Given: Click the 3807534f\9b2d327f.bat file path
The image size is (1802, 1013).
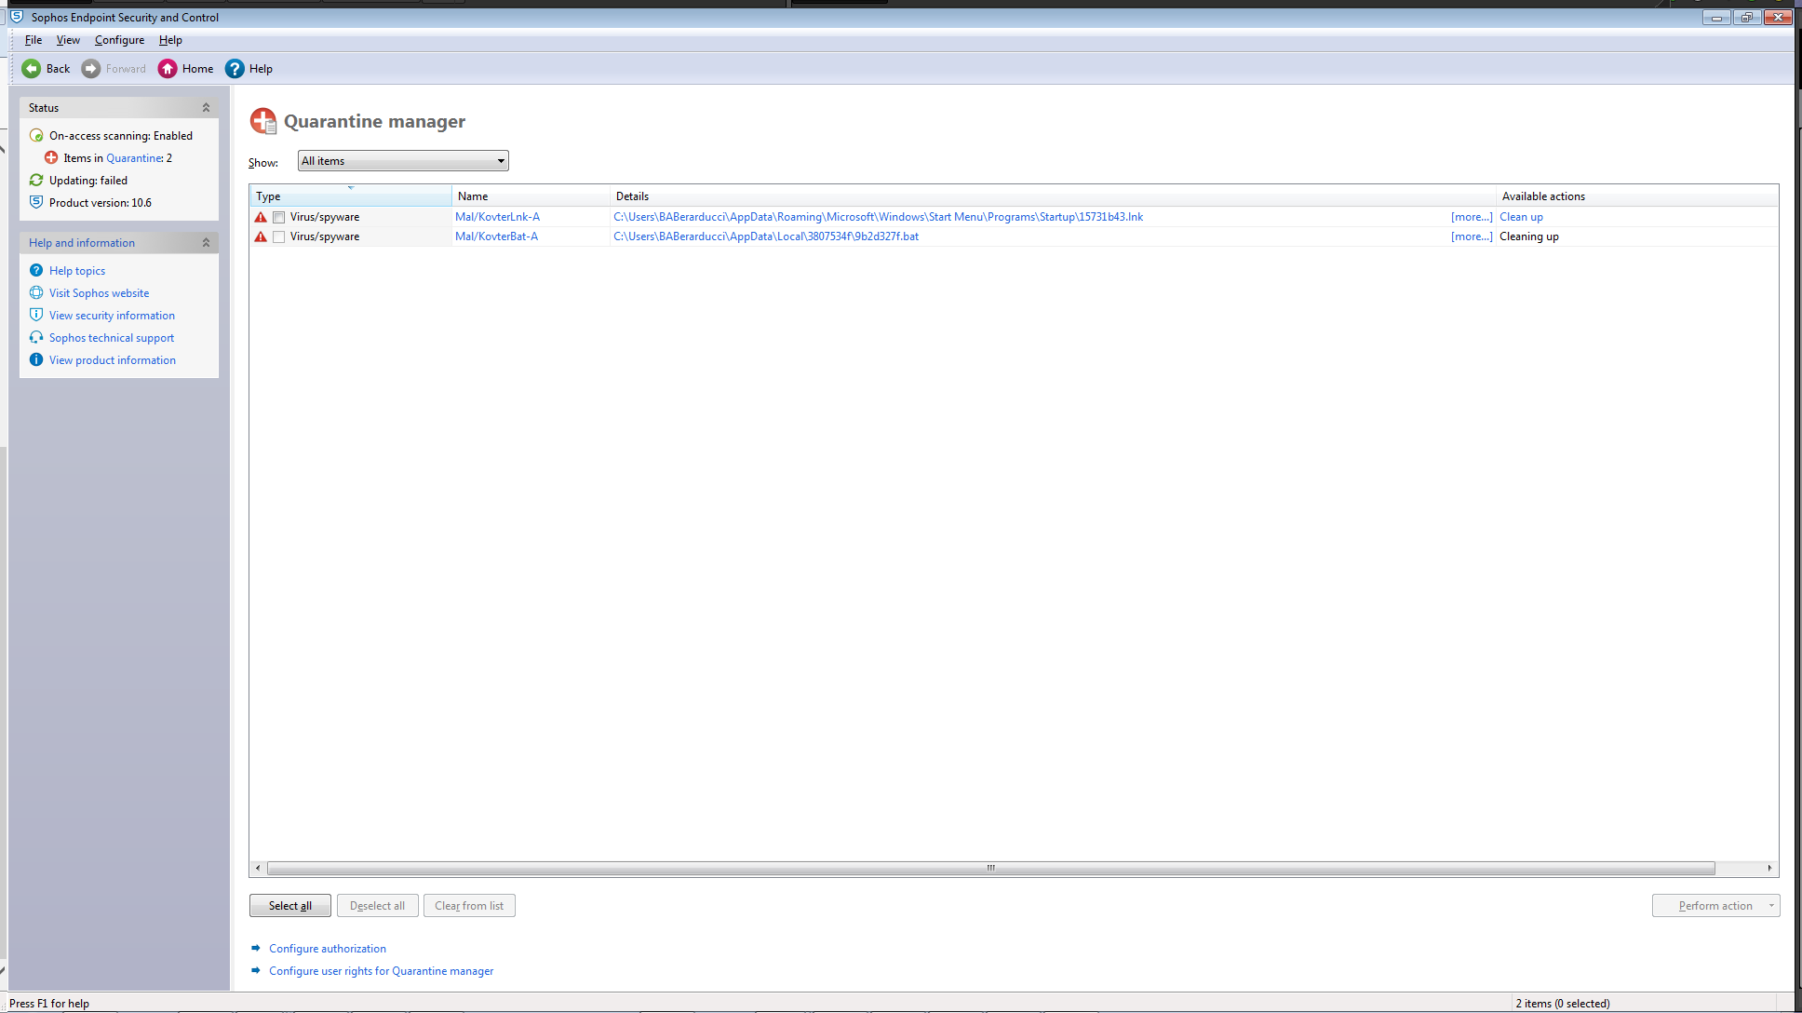Looking at the screenshot, I should click(766, 236).
